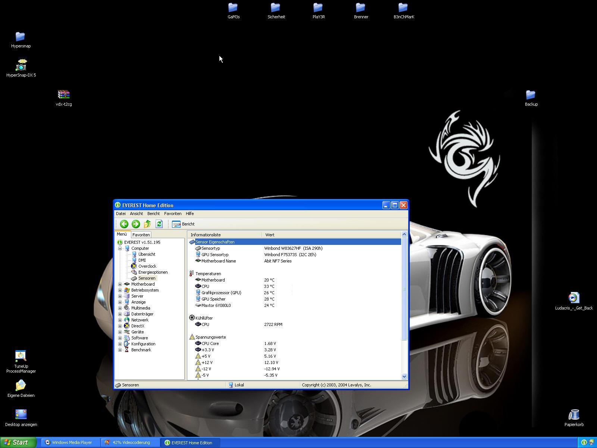597x448 pixels.
Task: Expand the Betriebssystem tree node
Action: point(120,290)
